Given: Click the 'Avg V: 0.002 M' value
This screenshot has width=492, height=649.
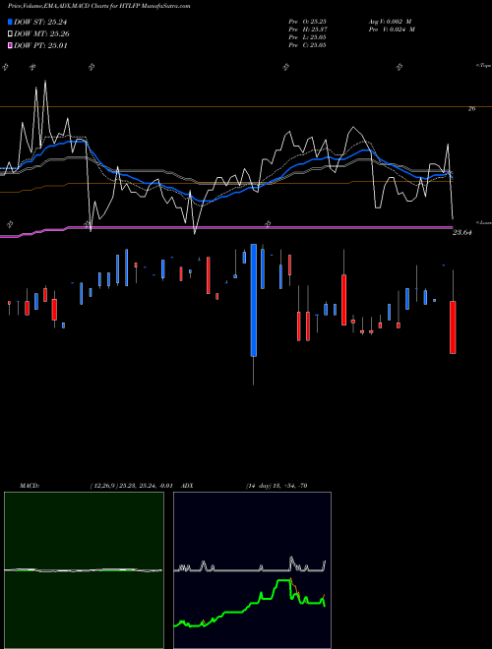Looking at the screenshot, I should [390, 22].
